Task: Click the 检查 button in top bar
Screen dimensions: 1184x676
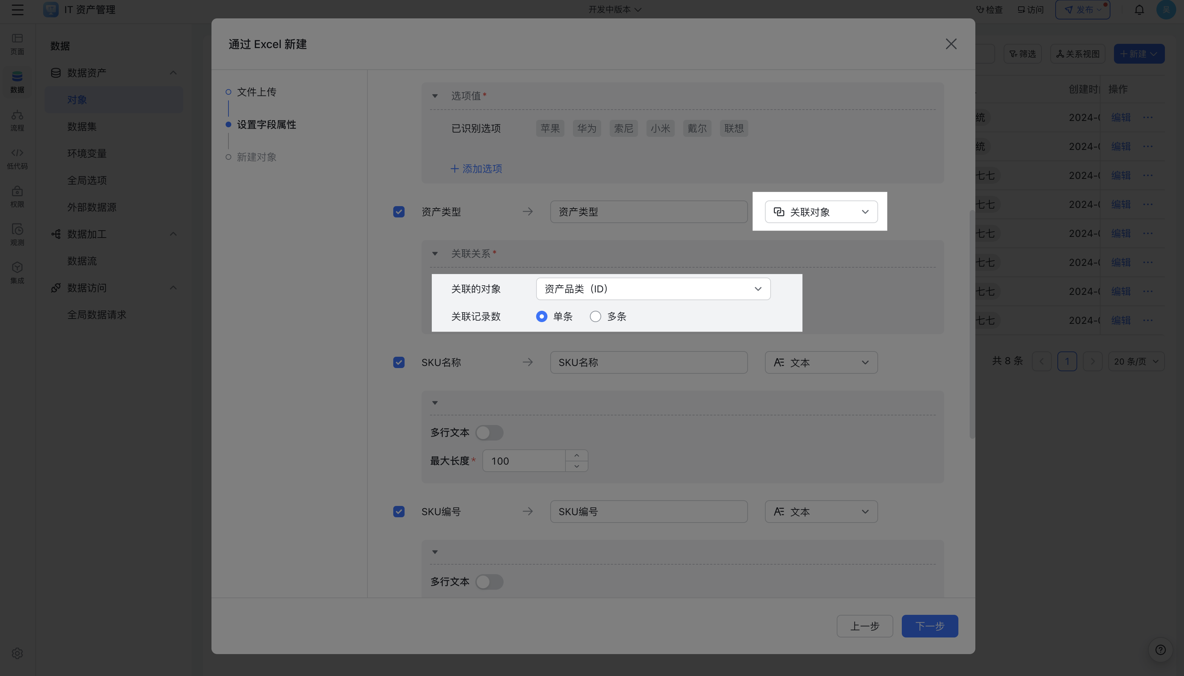Action: (989, 9)
